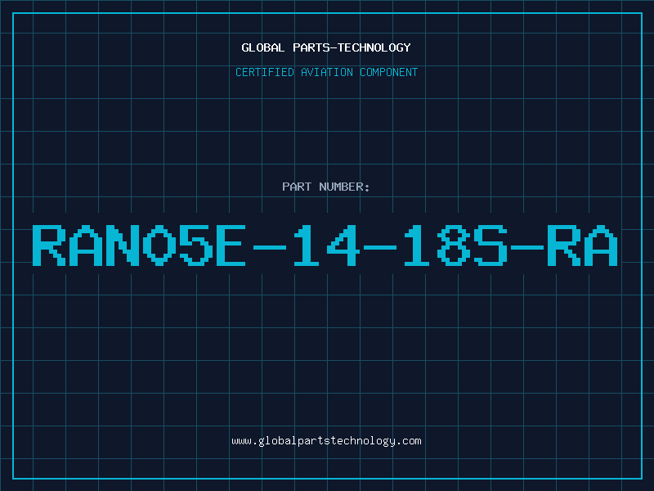Click the word PARTS in the header
This screenshot has height=491, width=654.
311,47
